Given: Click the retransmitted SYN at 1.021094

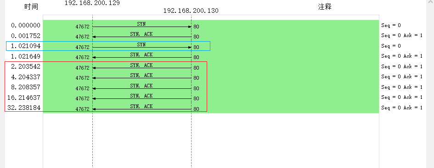Looking at the screenshot, I should 211,46.
